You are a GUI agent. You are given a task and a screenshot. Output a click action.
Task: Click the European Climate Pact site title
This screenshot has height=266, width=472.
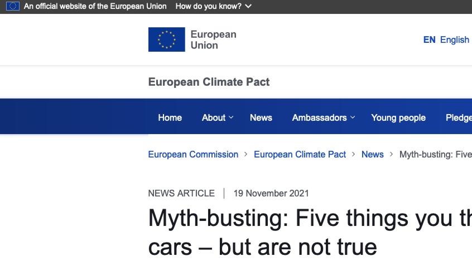coord(209,82)
